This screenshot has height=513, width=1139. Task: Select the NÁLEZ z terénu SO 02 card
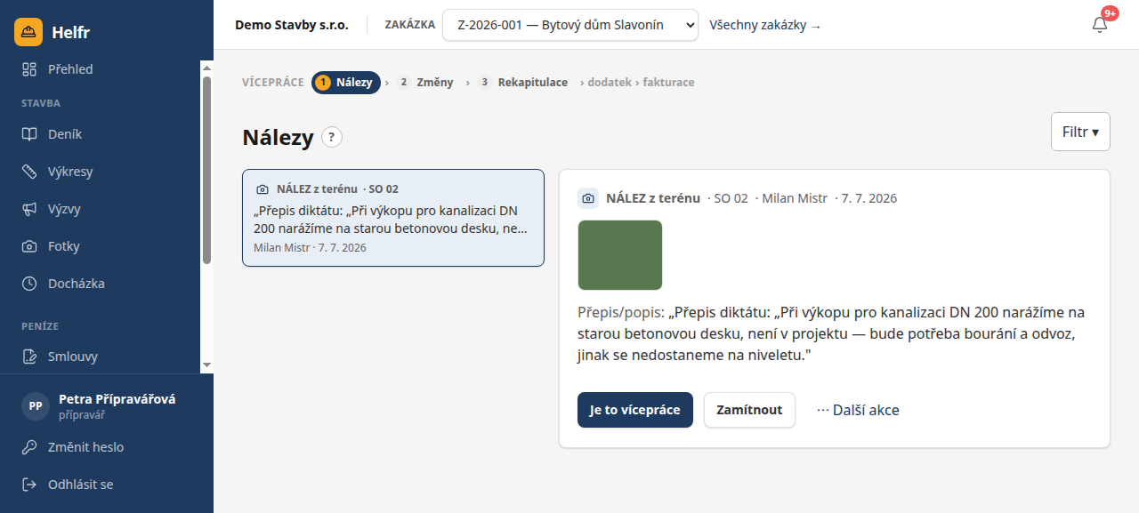393,218
